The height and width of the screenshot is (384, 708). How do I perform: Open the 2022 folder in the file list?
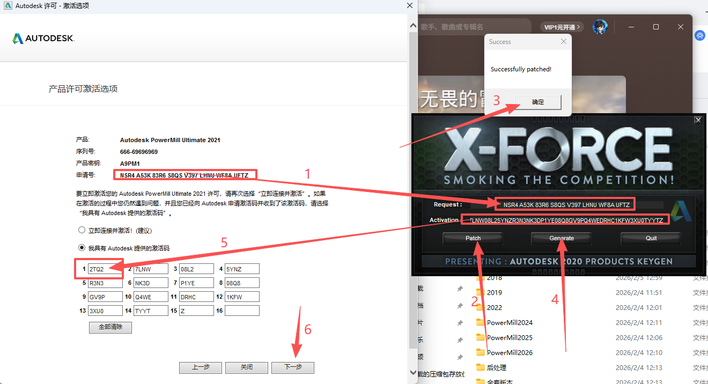pyautogui.click(x=495, y=307)
